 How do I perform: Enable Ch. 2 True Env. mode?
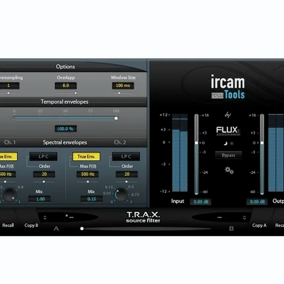coord(86,156)
